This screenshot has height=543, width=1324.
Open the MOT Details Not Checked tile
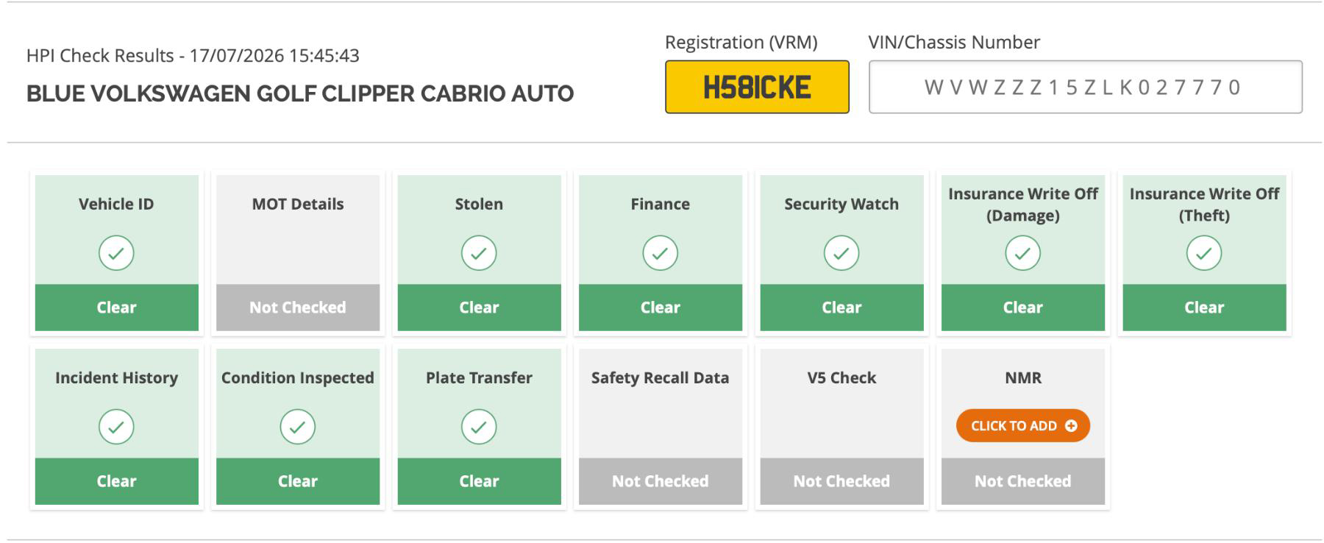click(x=298, y=253)
